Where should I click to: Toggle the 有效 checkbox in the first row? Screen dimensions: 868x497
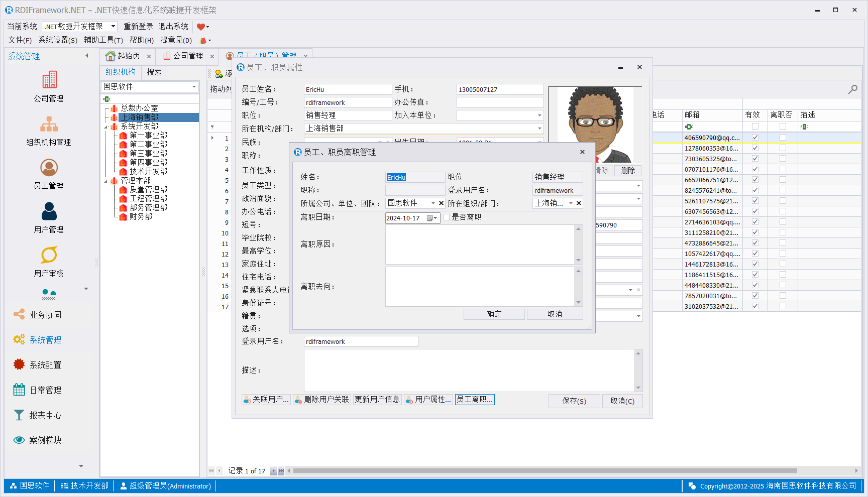[x=755, y=138]
